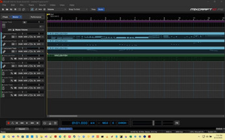Click the instrument icon of track 1
225x140 pixels.
(4, 37)
